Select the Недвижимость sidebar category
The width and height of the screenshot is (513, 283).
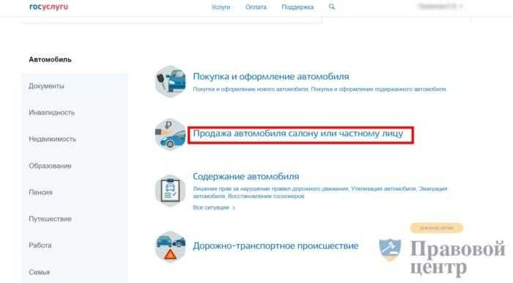point(52,139)
